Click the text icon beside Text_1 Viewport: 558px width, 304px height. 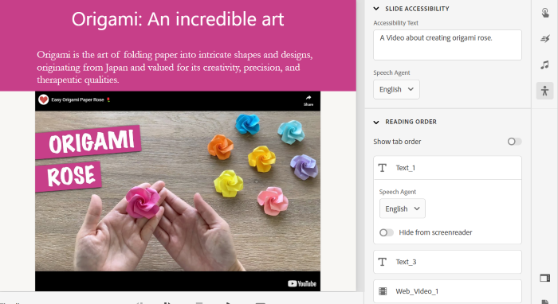pos(383,168)
